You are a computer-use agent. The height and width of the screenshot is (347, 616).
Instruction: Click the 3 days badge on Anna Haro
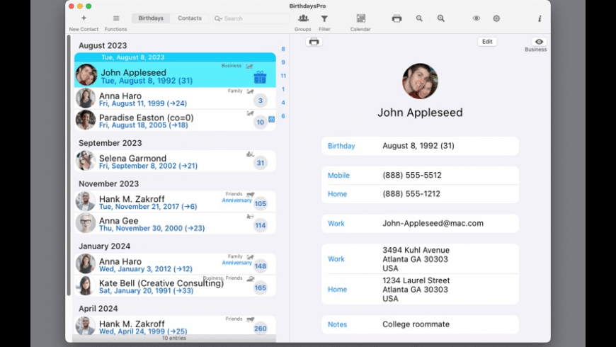[260, 101]
